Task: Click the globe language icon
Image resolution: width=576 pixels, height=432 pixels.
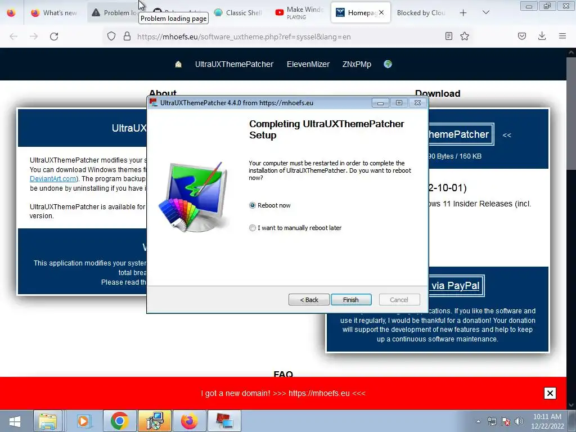Action: 388,64
